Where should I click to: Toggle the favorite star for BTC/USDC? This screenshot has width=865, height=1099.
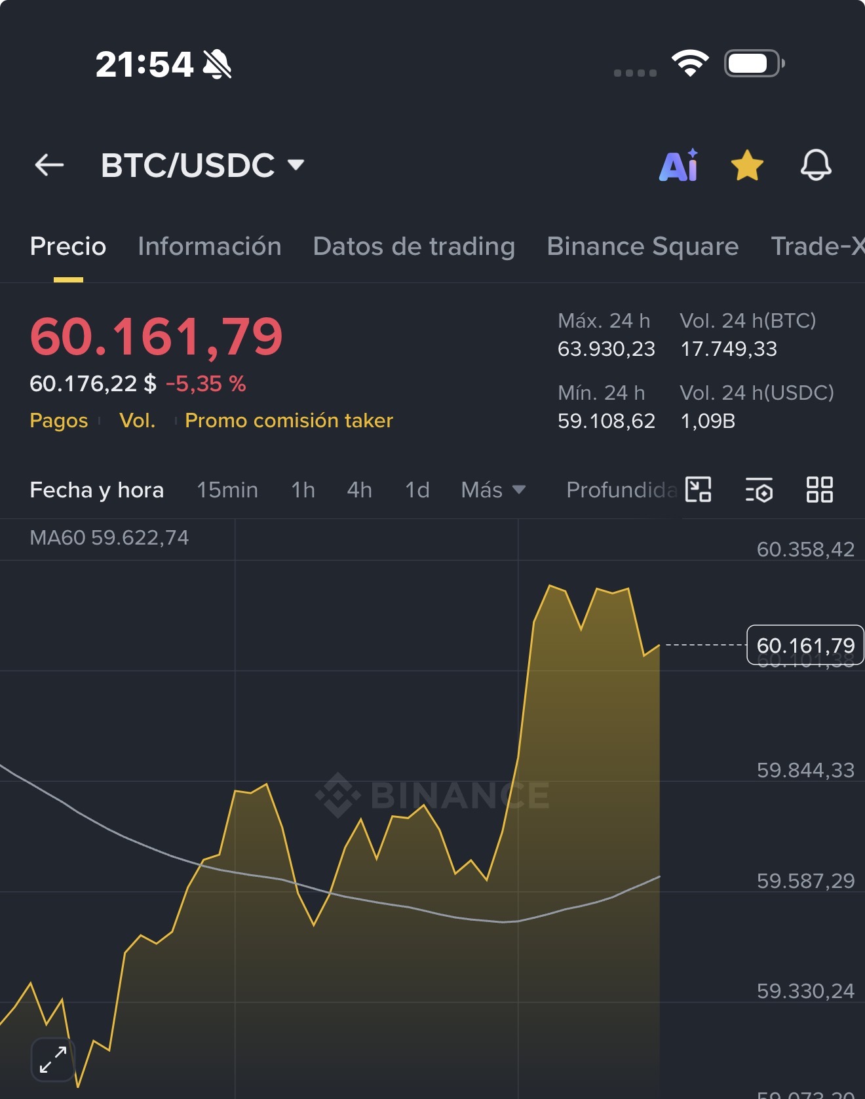(x=747, y=165)
